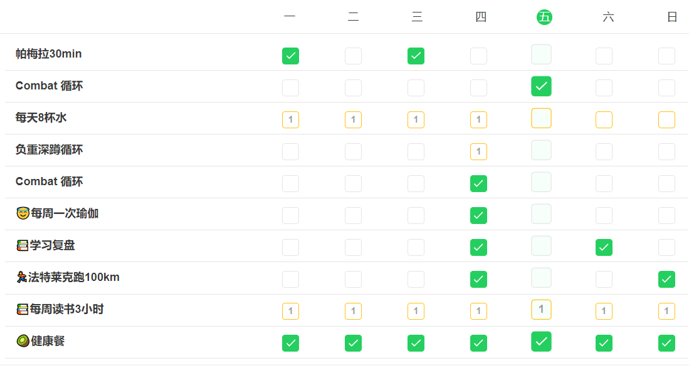Tick Thursday's 每周一次瑜伽 checkbox off
The image size is (689, 366).
(478, 215)
